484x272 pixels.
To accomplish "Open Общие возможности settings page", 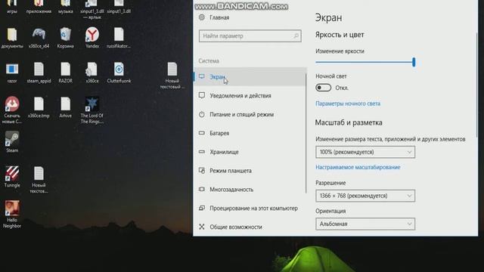I will click(x=250, y=227).
